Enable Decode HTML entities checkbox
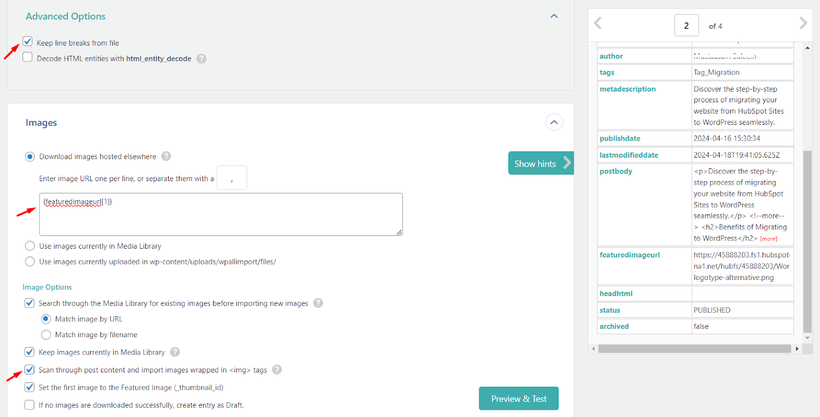This screenshot has height=417, width=820. pyautogui.click(x=28, y=57)
